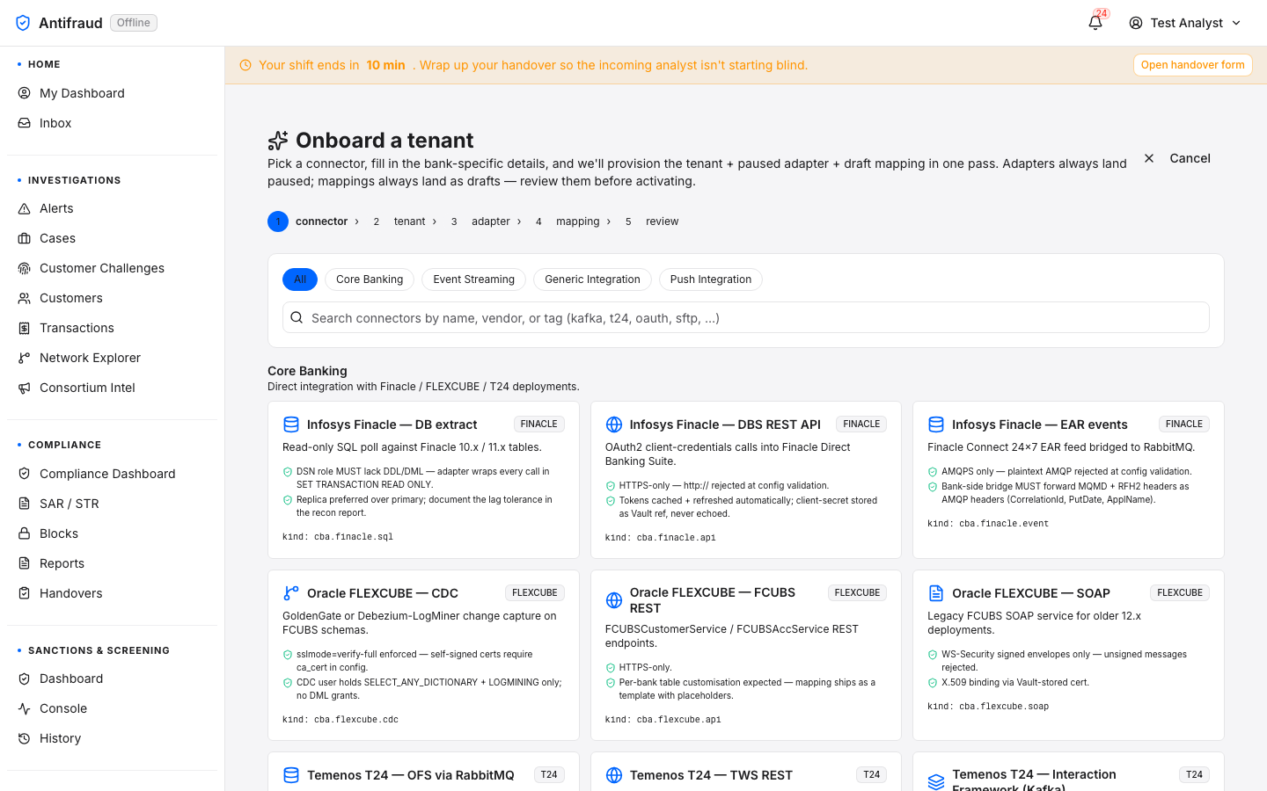The image size is (1267, 791).
Task: Click the search magnifier icon
Action: point(297,317)
